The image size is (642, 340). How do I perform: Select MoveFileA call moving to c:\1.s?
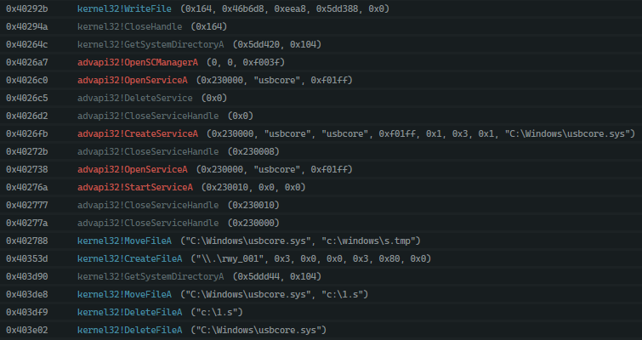tap(124, 295)
